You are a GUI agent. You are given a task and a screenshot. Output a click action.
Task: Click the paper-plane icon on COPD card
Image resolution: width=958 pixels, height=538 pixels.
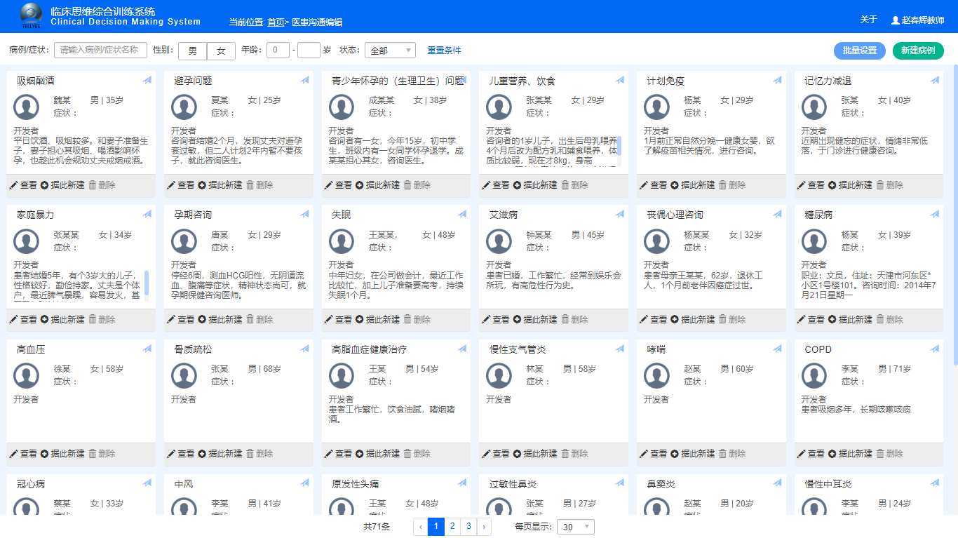[935, 349]
